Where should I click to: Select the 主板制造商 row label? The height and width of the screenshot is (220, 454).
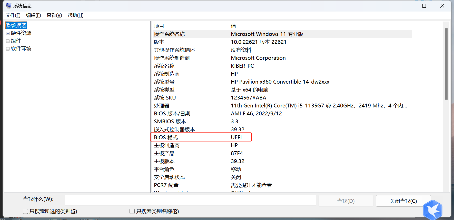point(167,145)
